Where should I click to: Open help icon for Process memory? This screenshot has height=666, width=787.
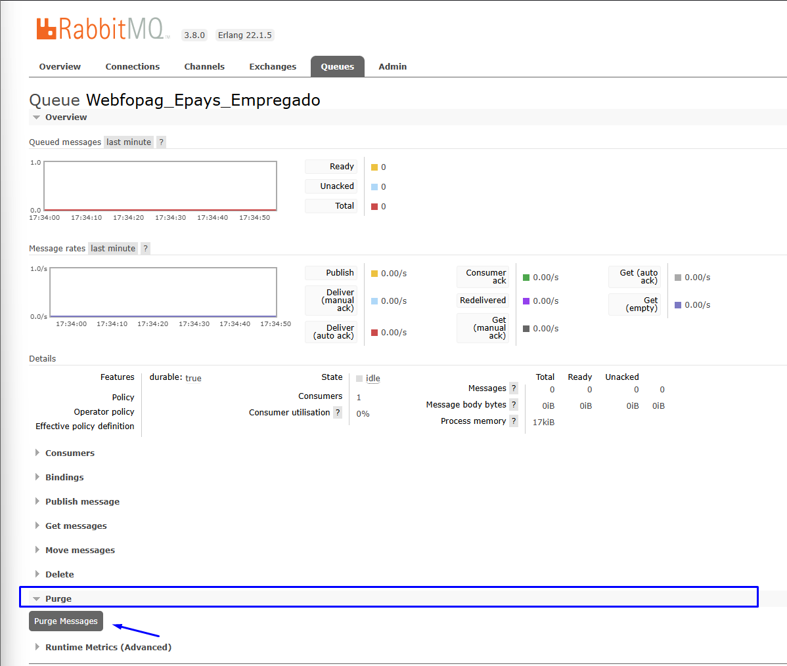[x=514, y=421]
